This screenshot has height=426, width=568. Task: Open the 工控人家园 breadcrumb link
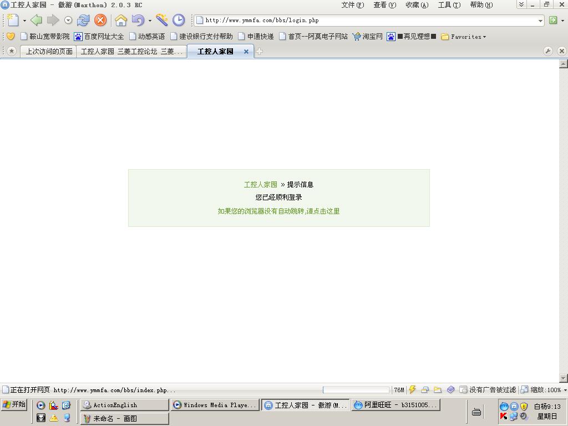click(260, 185)
